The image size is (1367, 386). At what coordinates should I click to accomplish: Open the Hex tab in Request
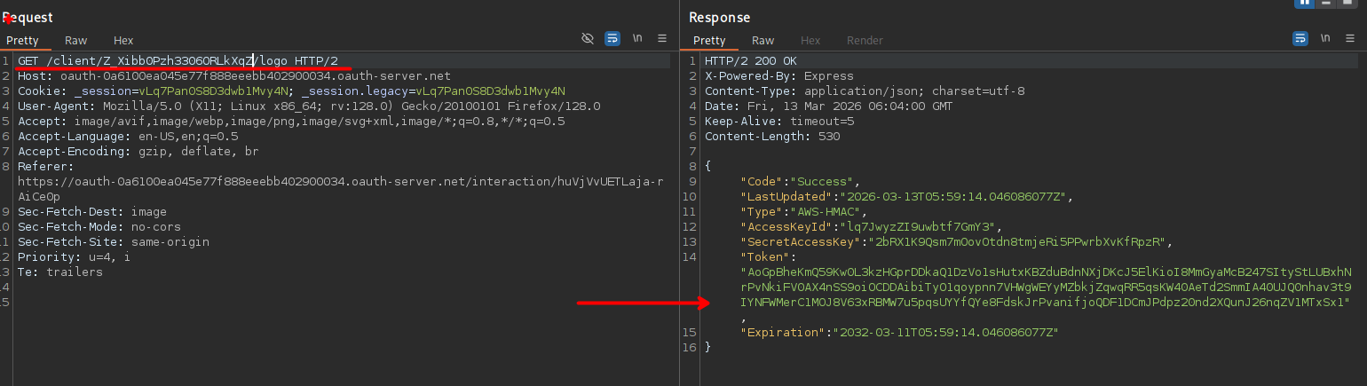tap(123, 40)
